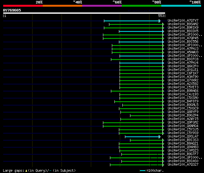The height and width of the screenshot is (173, 204).
Task: Select the UniRef100_B9IAS0 label
Action: [183, 161]
